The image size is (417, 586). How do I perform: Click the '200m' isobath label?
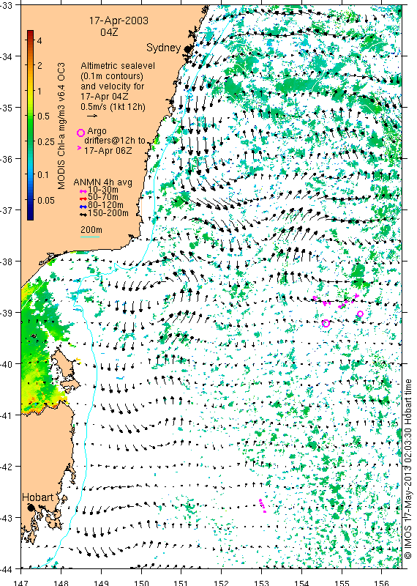(x=91, y=230)
